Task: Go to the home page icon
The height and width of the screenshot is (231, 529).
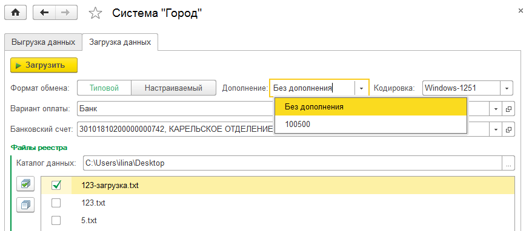Action: click(x=15, y=13)
